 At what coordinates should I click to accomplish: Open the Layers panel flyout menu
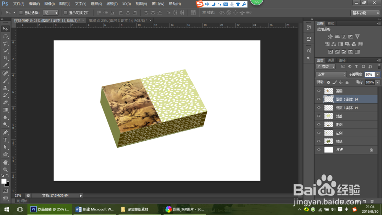[x=379, y=60]
